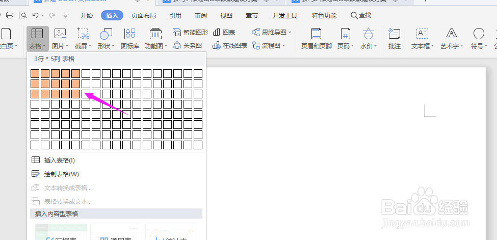Click the 水印 watermark icon
497x240 pixels.
click(x=369, y=33)
